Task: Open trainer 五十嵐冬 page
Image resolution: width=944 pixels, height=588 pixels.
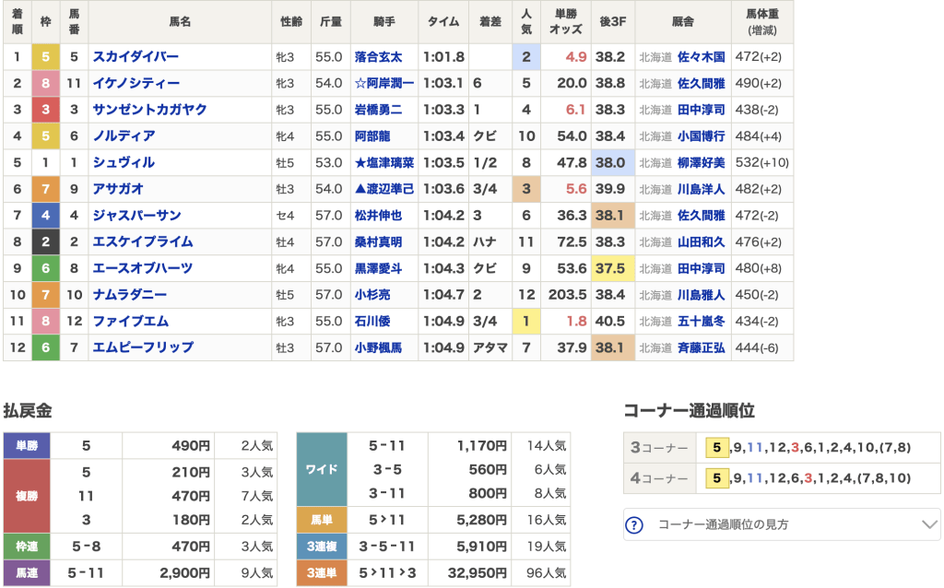Action: [701, 322]
